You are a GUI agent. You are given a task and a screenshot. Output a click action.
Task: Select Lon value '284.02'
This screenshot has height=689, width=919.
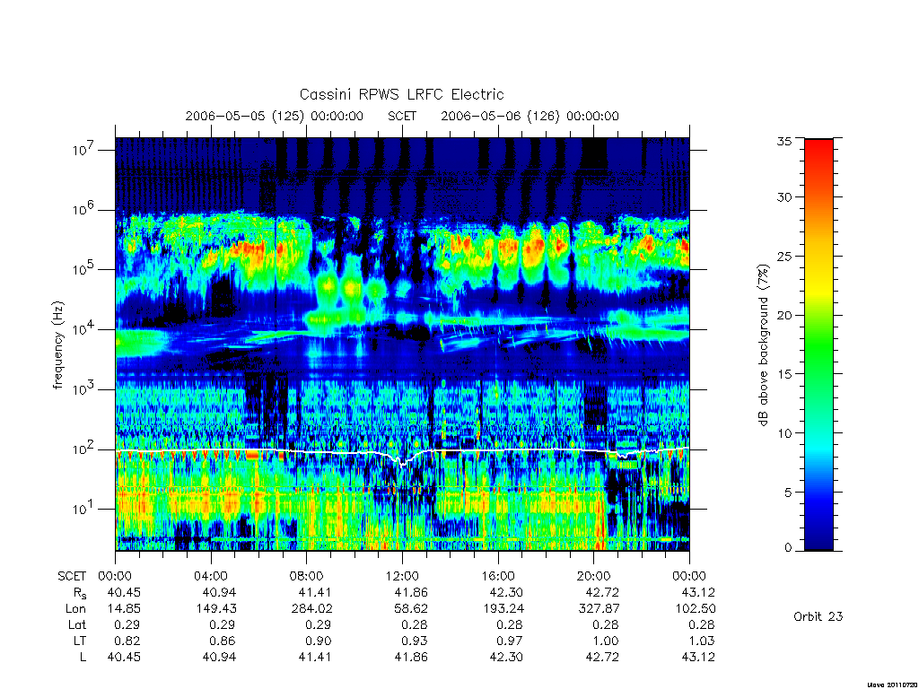[x=312, y=609]
